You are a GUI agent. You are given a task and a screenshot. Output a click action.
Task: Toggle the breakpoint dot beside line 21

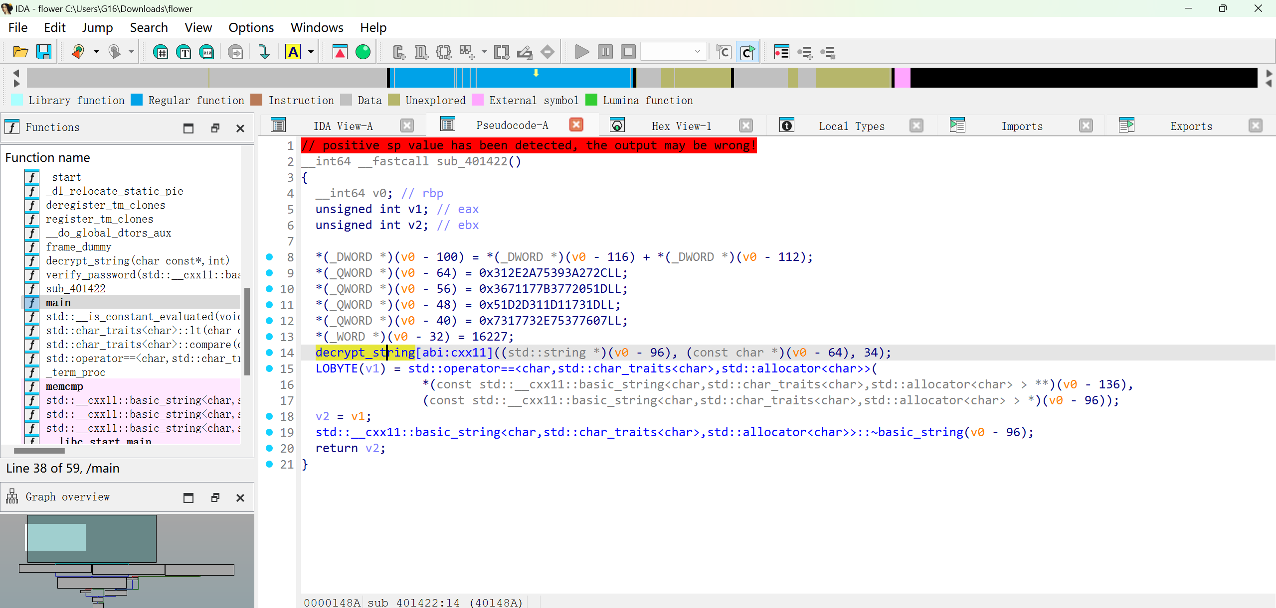click(x=269, y=465)
